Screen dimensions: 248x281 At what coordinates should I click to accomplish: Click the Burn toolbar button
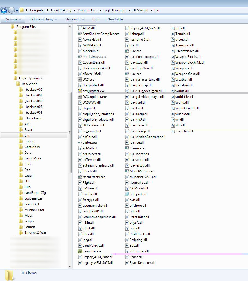tap(96, 19)
